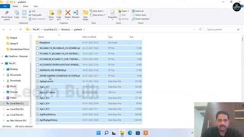The height and width of the screenshot is (137, 244).
Task: Expand Downloads tree node
Action: click(x=4, y=81)
